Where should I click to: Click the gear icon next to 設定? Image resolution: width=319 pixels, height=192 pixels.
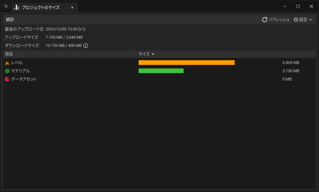click(296, 20)
